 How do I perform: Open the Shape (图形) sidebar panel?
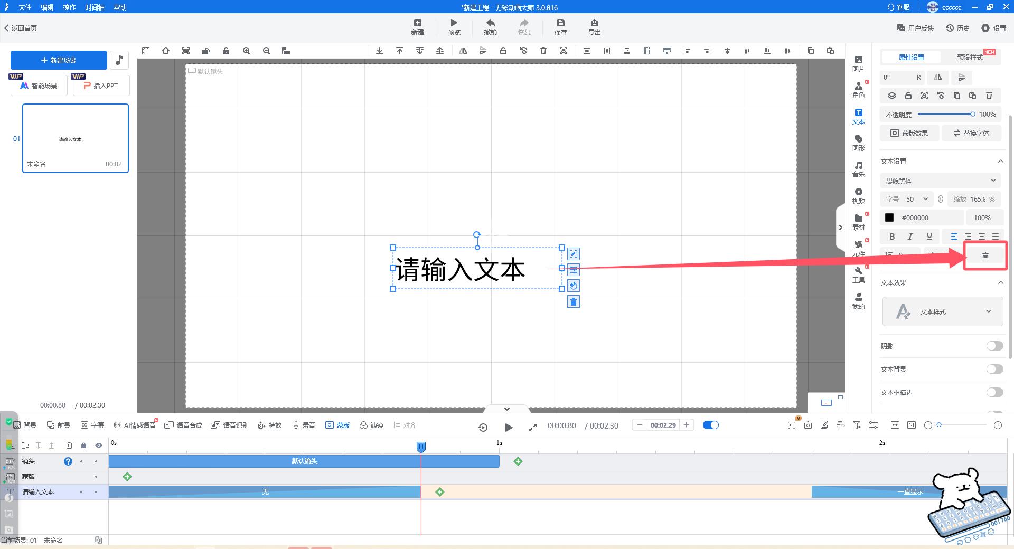click(858, 143)
